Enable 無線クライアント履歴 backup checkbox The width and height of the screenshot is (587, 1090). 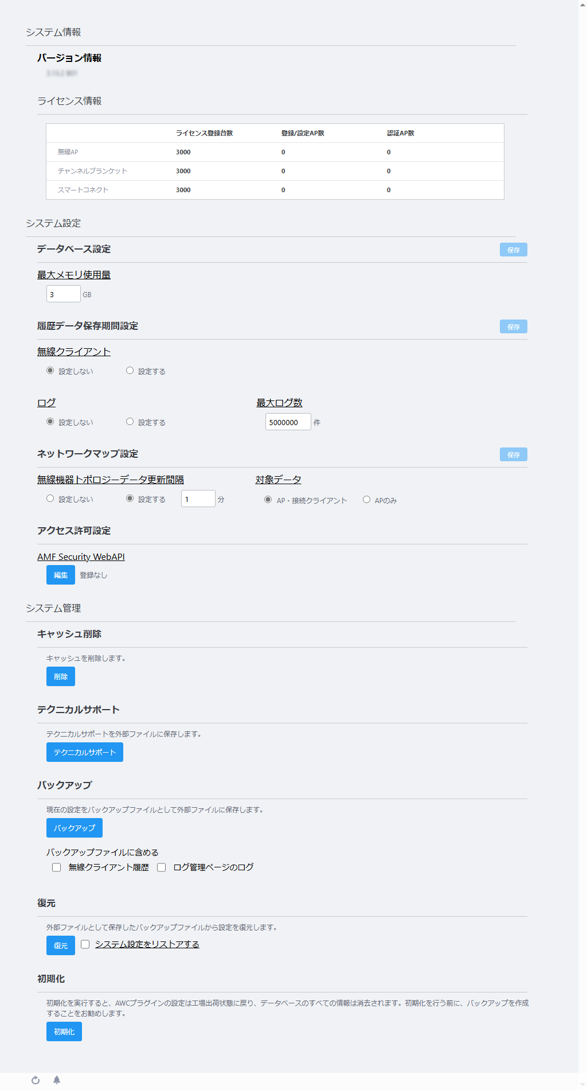(x=56, y=867)
